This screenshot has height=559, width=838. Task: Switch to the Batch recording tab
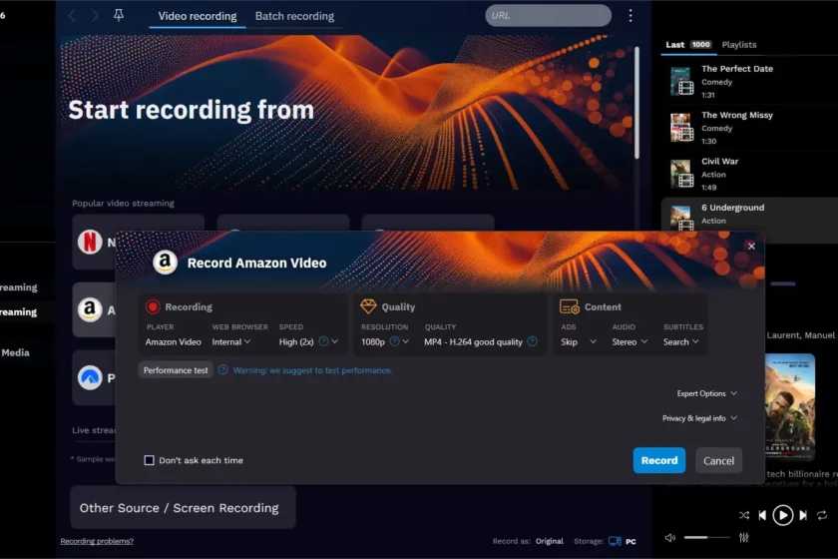(294, 16)
